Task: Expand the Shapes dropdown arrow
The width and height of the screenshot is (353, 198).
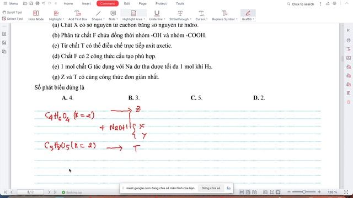Action: [104, 19]
